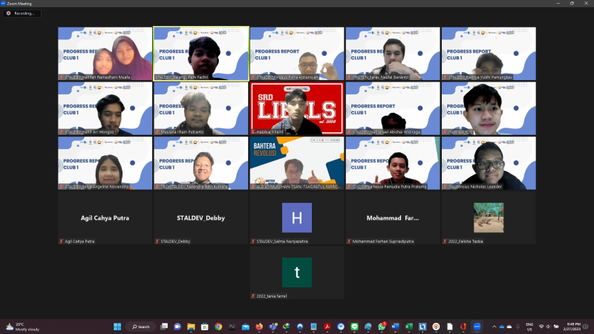Open Microsoft Office from the taskbar
The image size is (594, 334).
[463, 327]
